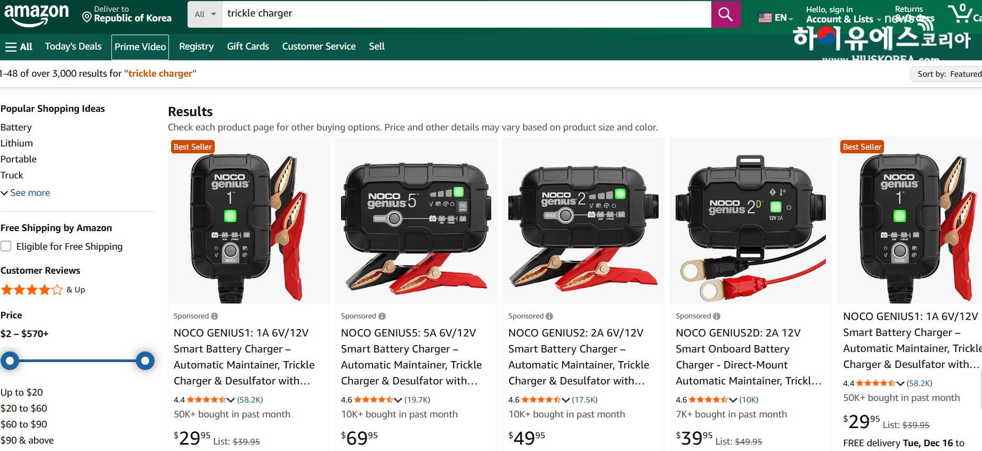This screenshot has width=982, height=451.
Task: Open the All hamburger menu
Action: point(19,47)
